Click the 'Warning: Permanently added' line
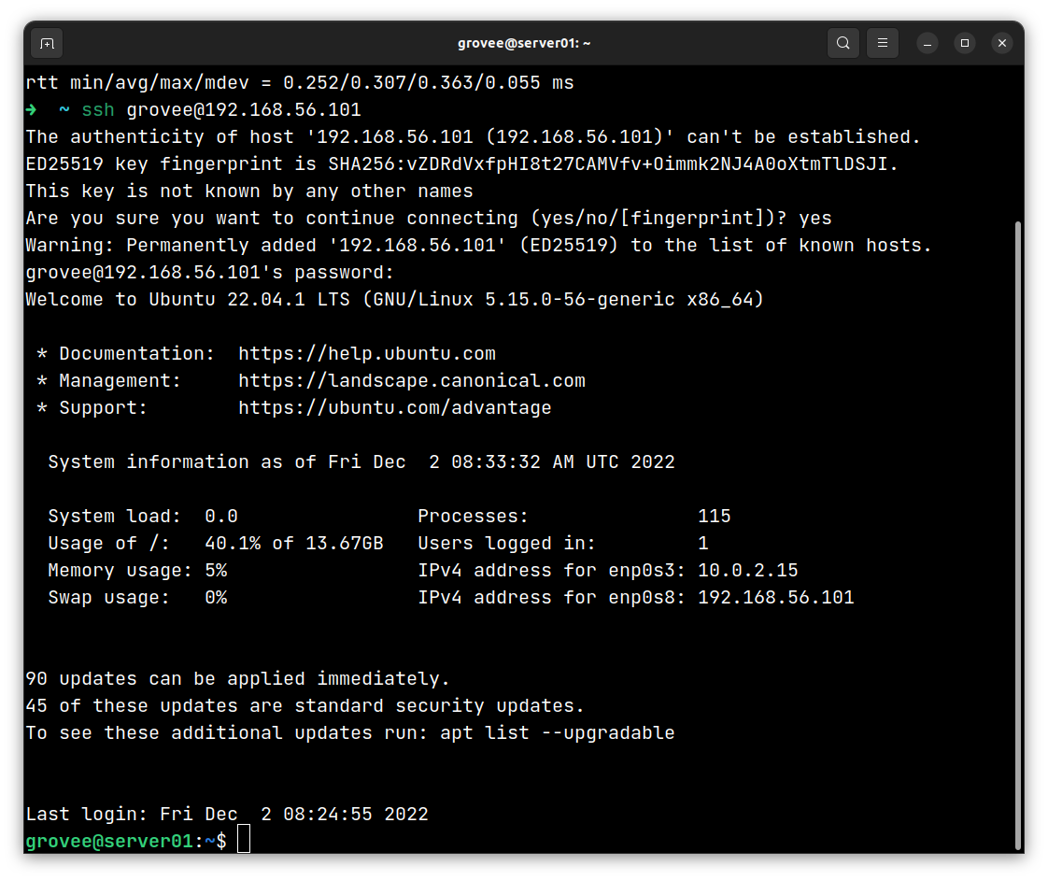This screenshot has width=1048, height=880. pyautogui.click(x=478, y=246)
